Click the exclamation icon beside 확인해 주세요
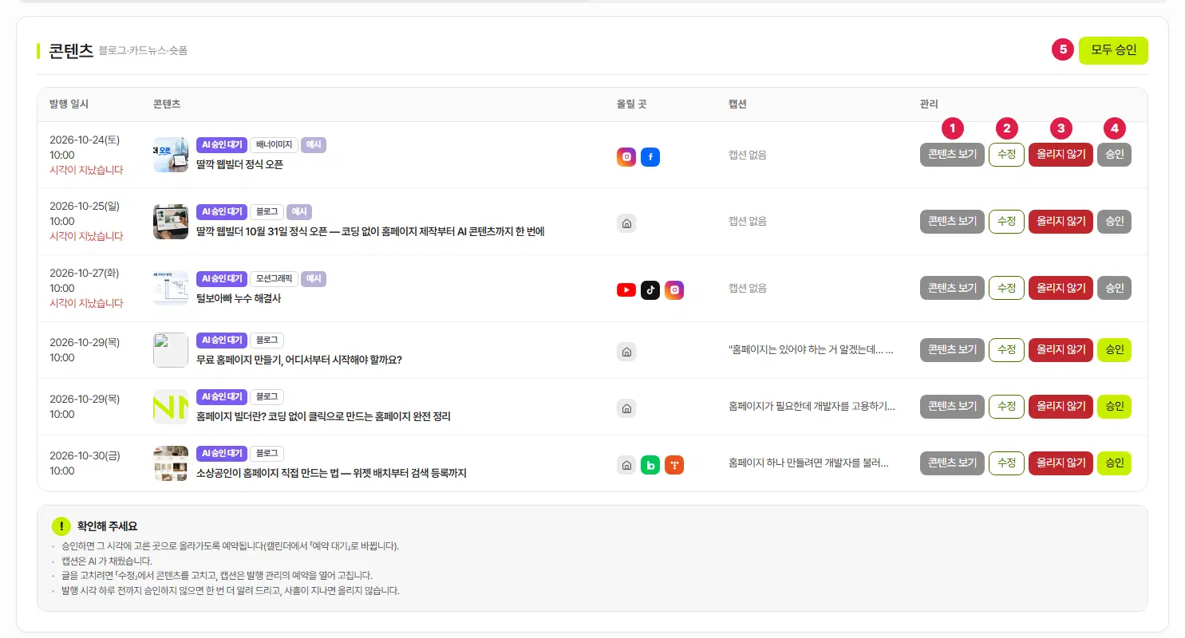 point(61,526)
